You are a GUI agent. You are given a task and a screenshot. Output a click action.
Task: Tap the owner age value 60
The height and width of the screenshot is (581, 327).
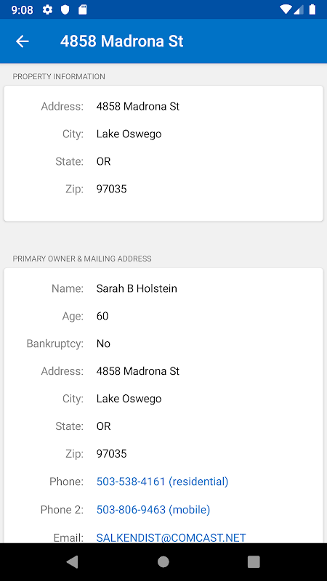[102, 316]
